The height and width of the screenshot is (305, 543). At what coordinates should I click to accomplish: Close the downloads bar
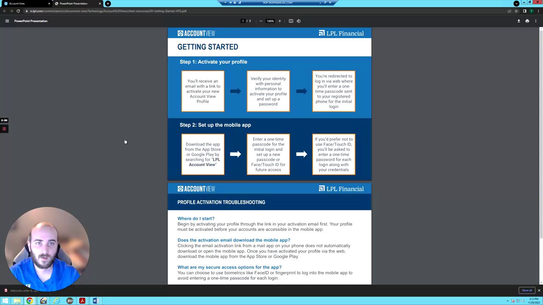tap(539, 291)
